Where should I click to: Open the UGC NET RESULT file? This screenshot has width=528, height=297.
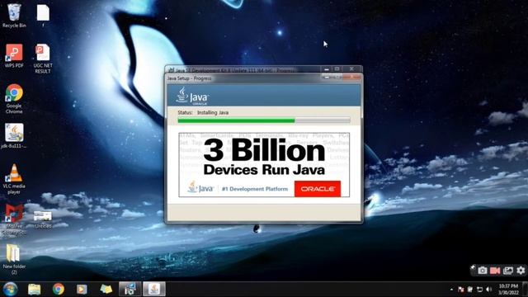43,59
